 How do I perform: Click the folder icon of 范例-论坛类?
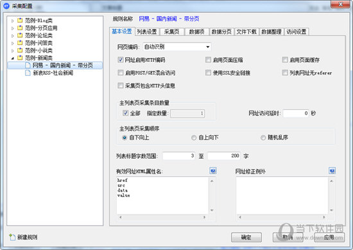click(20, 35)
